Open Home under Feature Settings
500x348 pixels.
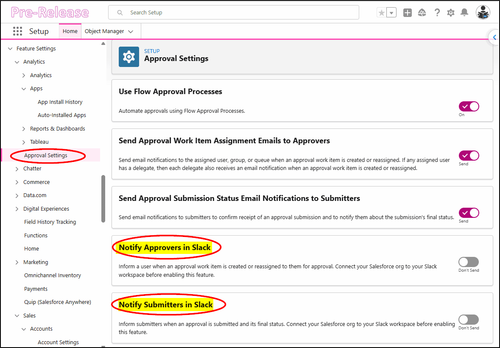pyautogui.click(x=31, y=248)
